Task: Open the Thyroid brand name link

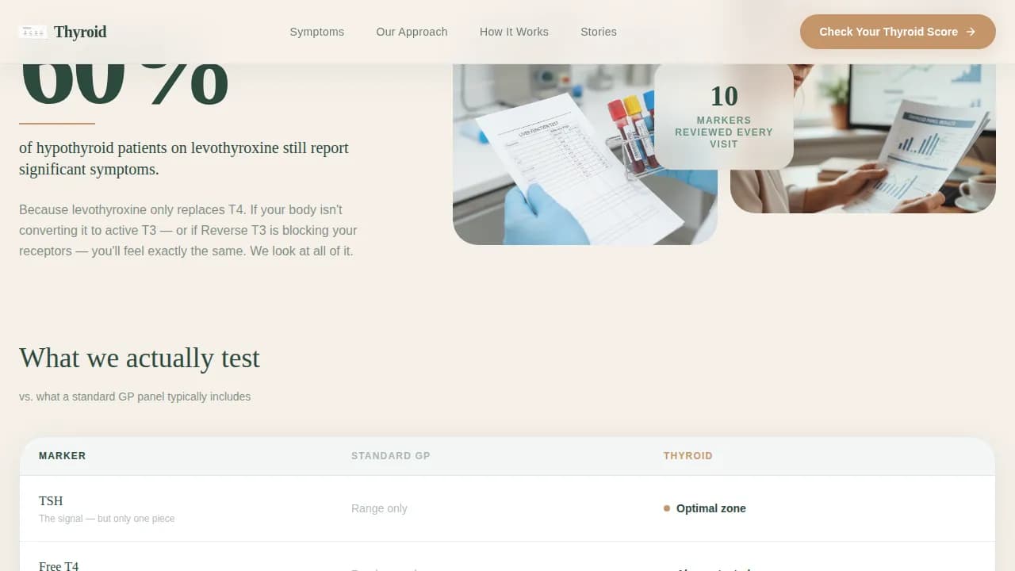Action: coord(80,32)
